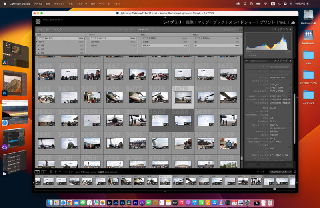Expand the 2019年 date entry
Screen dimensions: 320x208
pyautogui.click(x=37, y=42)
